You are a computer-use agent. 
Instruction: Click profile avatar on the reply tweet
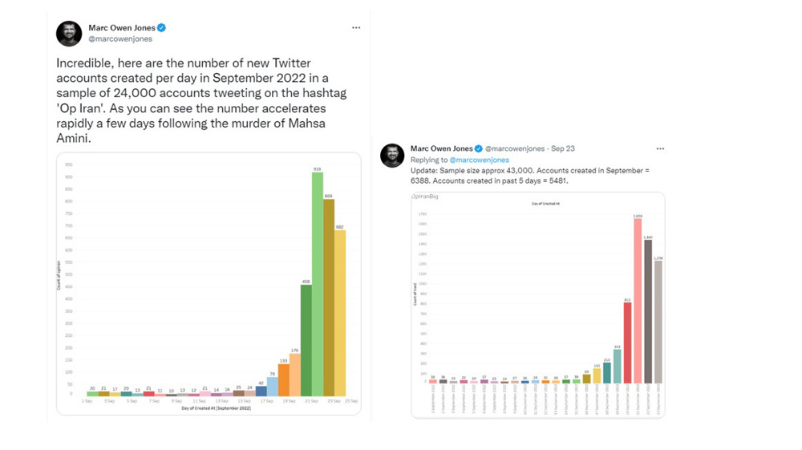[x=392, y=156]
